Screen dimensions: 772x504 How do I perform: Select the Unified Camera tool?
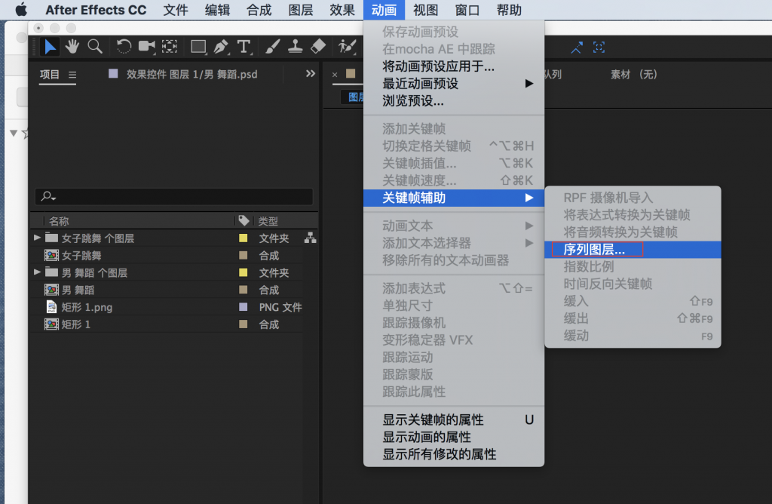(147, 47)
